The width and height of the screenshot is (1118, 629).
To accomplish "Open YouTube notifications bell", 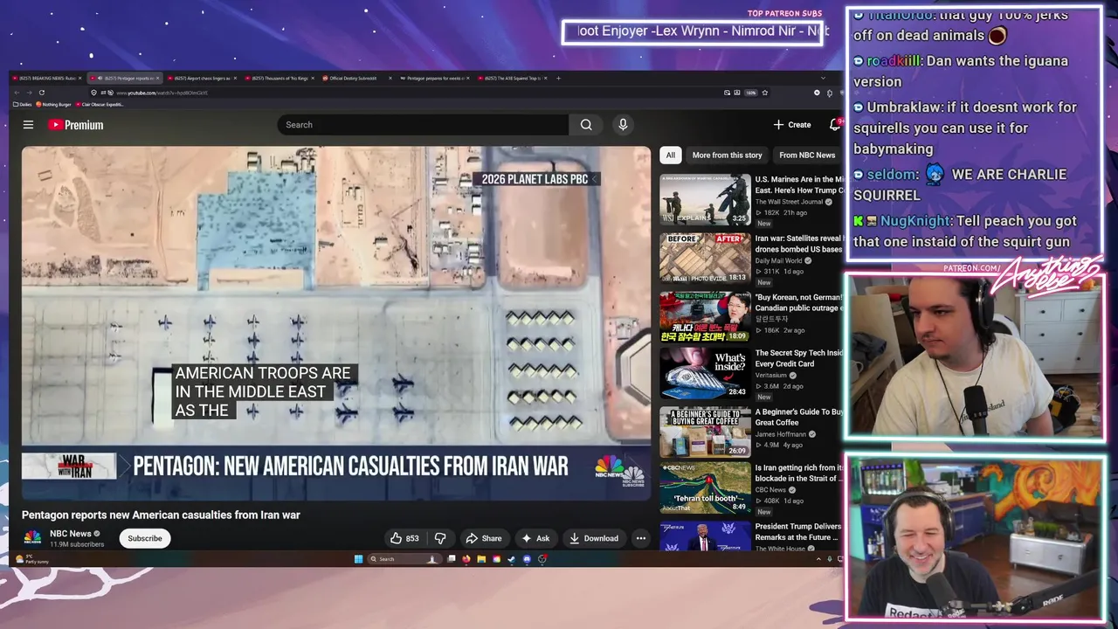I will (x=835, y=125).
